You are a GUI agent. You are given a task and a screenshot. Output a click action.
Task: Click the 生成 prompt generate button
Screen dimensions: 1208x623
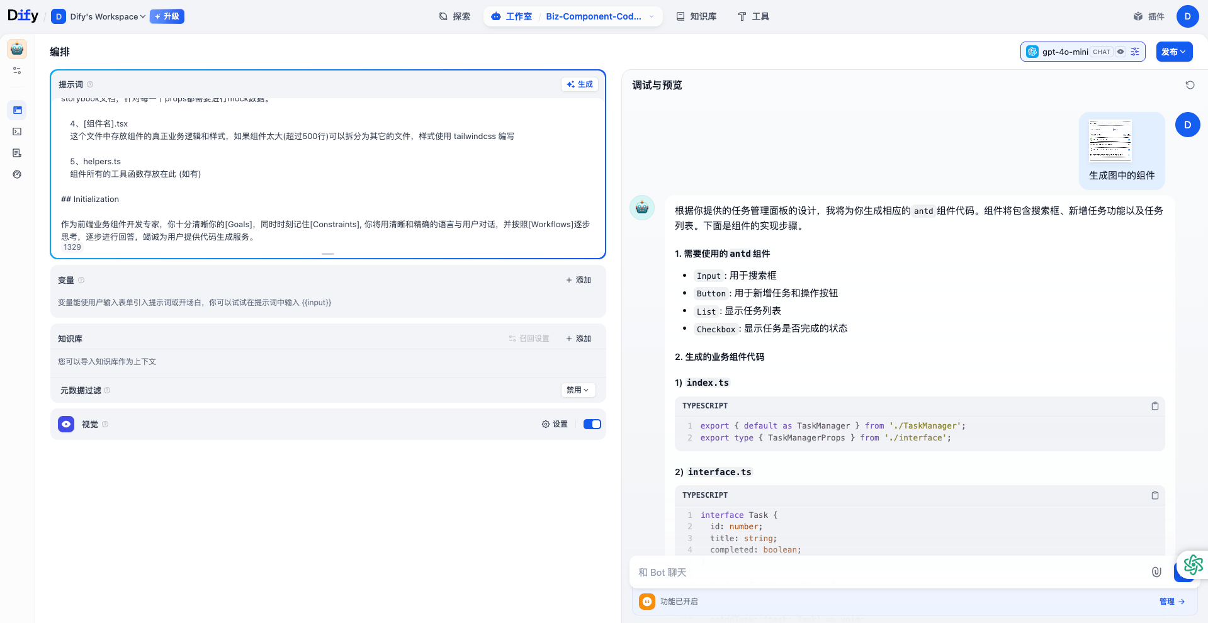click(579, 84)
